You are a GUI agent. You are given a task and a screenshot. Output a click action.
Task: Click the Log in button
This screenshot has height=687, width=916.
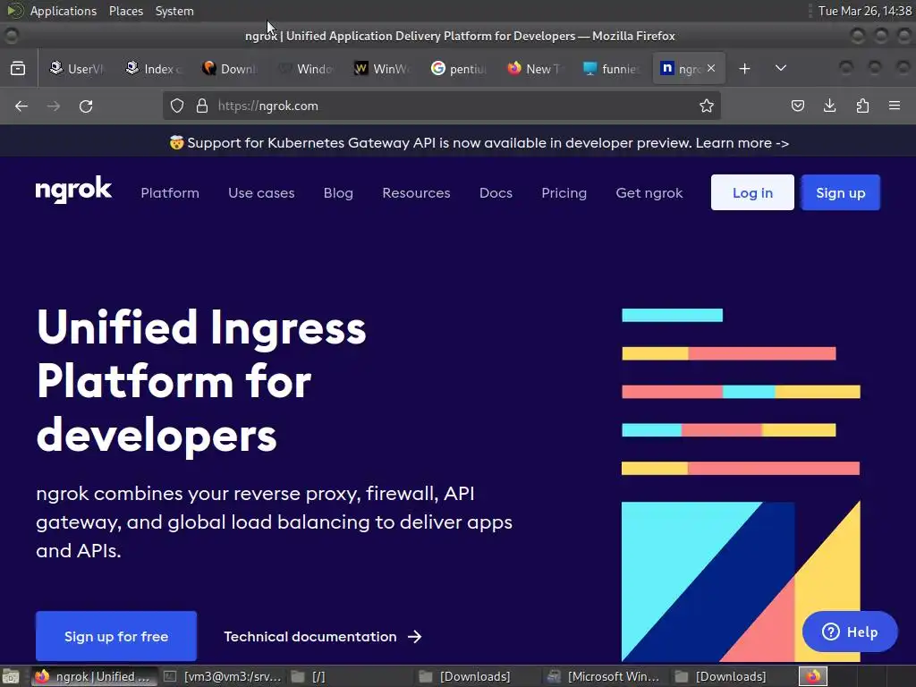point(752,192)
